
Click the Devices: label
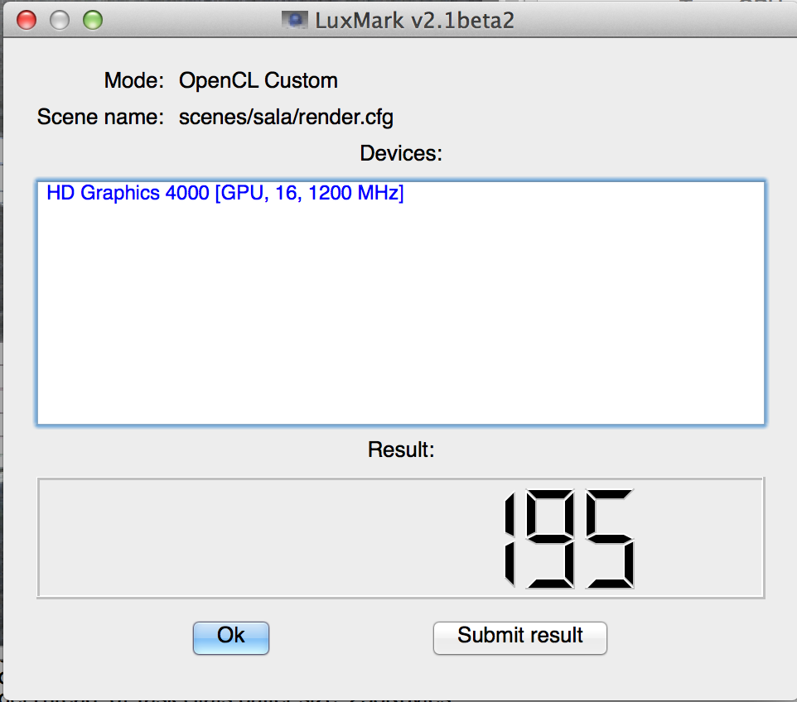coord(401,153)
